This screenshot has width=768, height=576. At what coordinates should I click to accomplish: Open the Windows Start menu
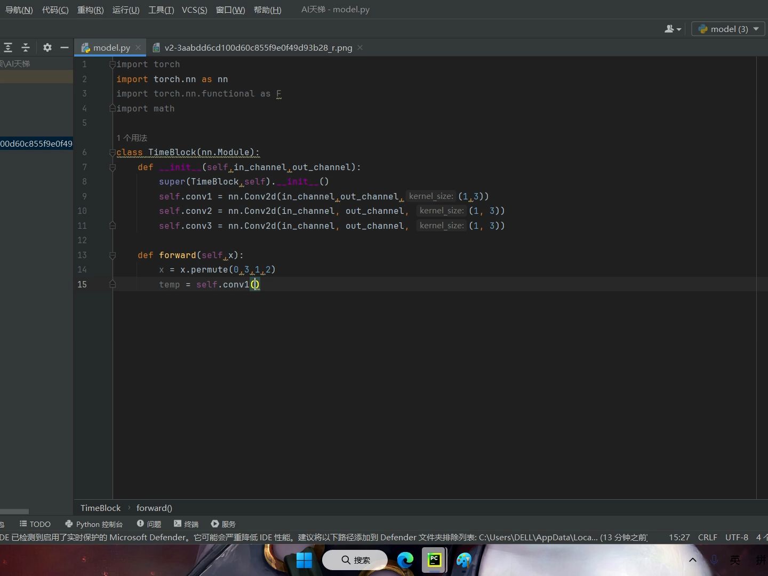(304, 560)
